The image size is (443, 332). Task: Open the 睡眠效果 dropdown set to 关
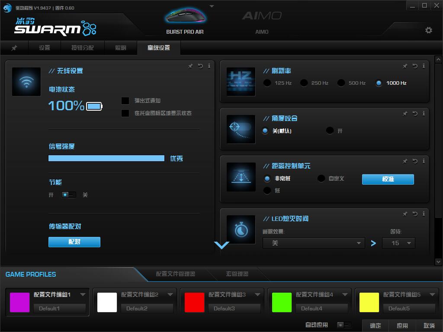point(314,243)
